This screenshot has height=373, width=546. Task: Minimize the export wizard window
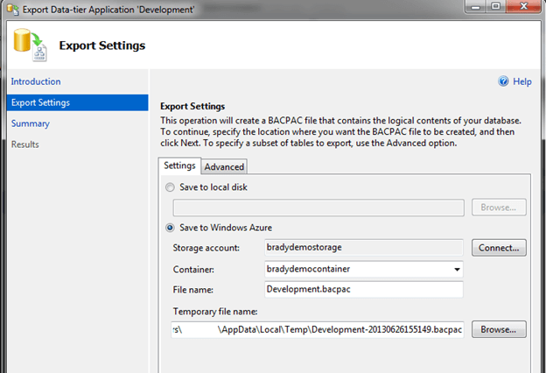pos(476,6)
